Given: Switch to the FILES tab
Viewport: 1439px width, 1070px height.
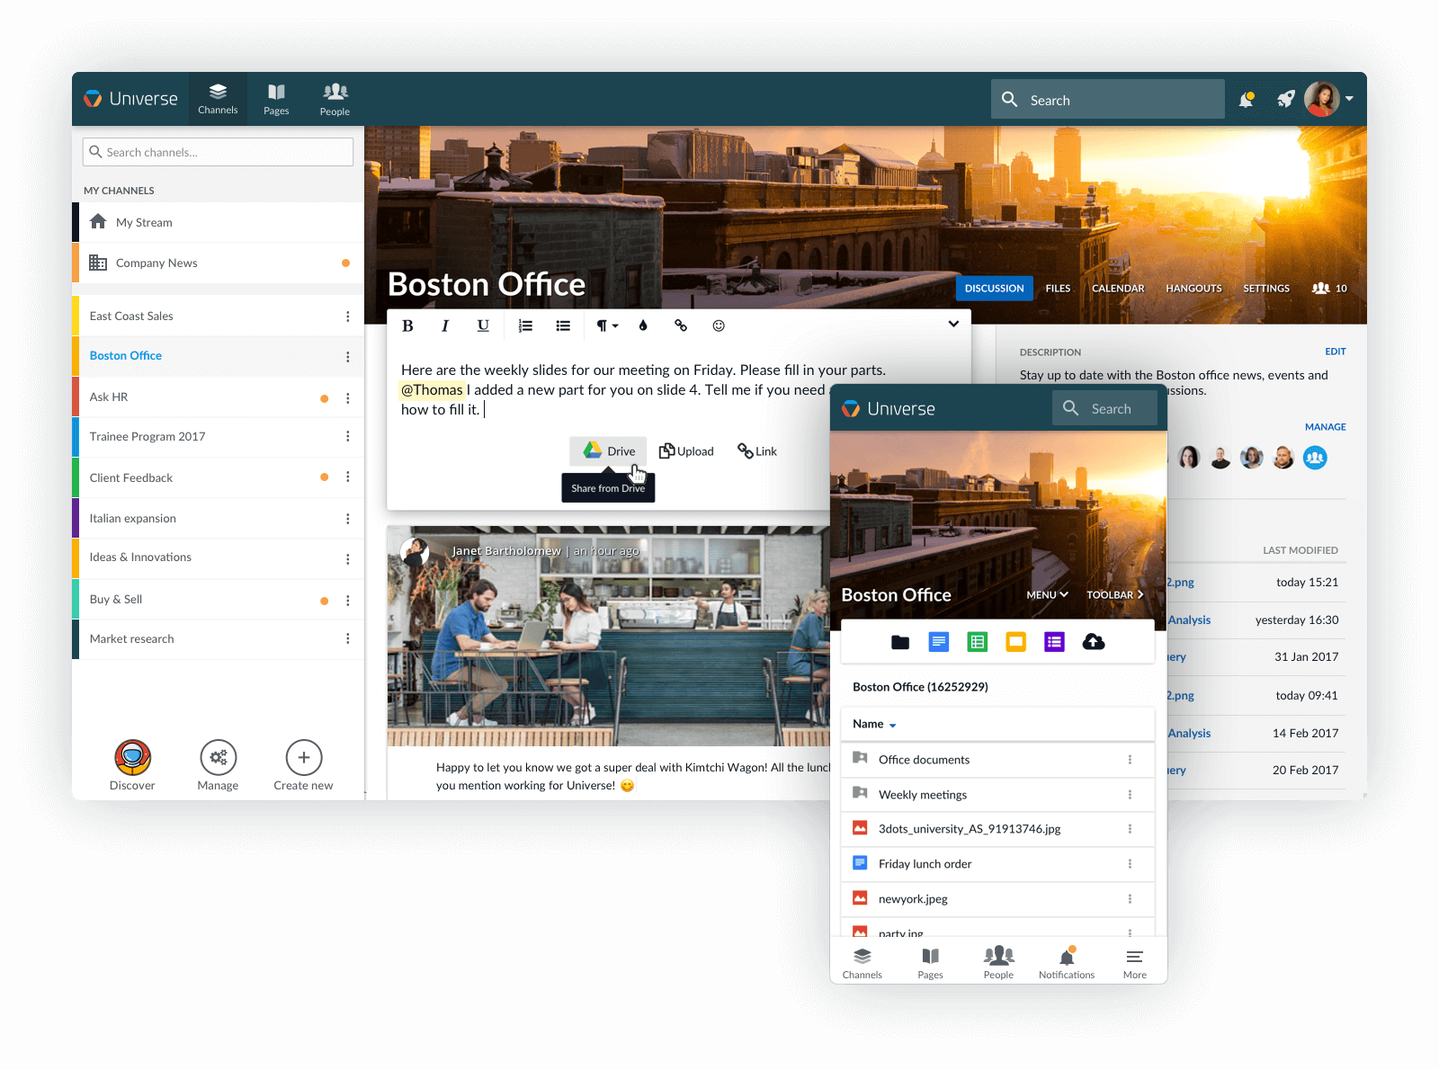Looking at the screenshot, I should click(1058, 289).
